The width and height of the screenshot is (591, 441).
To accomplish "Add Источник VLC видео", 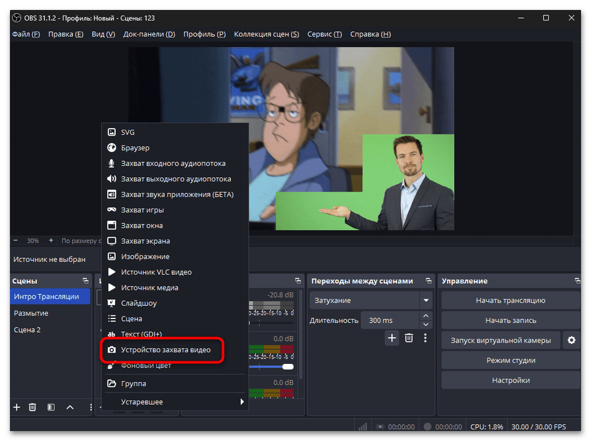I will pos(175,272).
